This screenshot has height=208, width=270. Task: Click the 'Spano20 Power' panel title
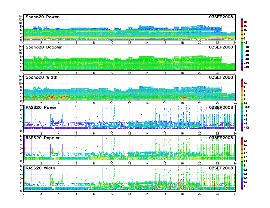[x=42, y=17]
